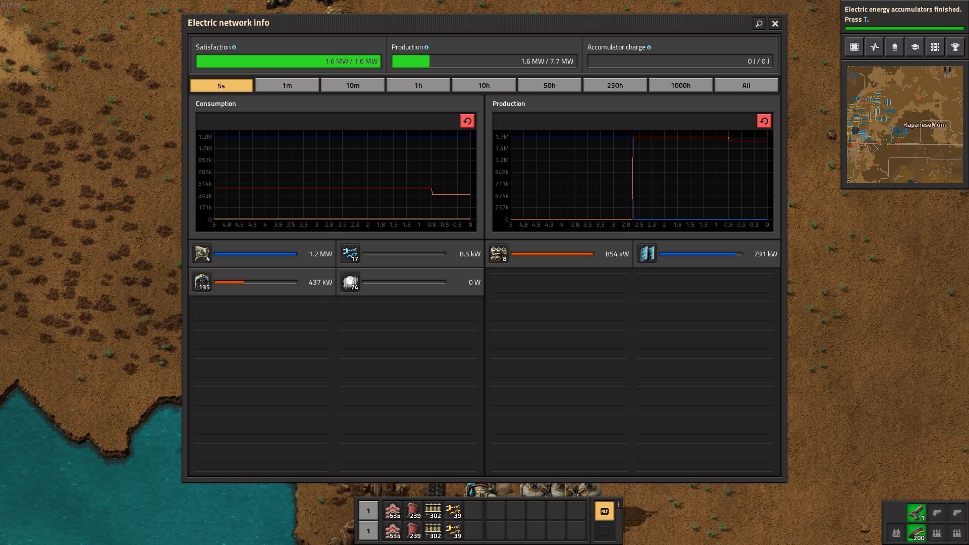Screen dimensions: 969x545
Task: Switch the top quickbar row number selector
Action: (368, 511)
